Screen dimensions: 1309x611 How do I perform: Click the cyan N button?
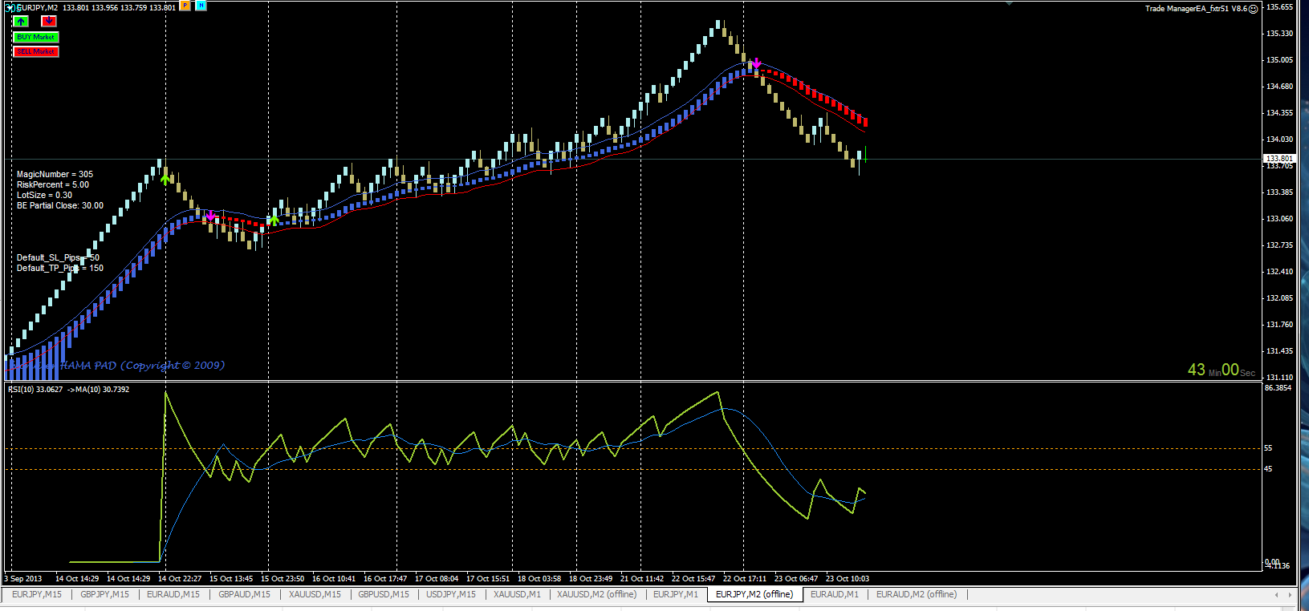201,6
